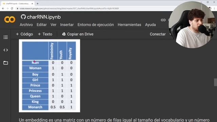
Task: Add a code cell with + Código
Action: point(24,34)
